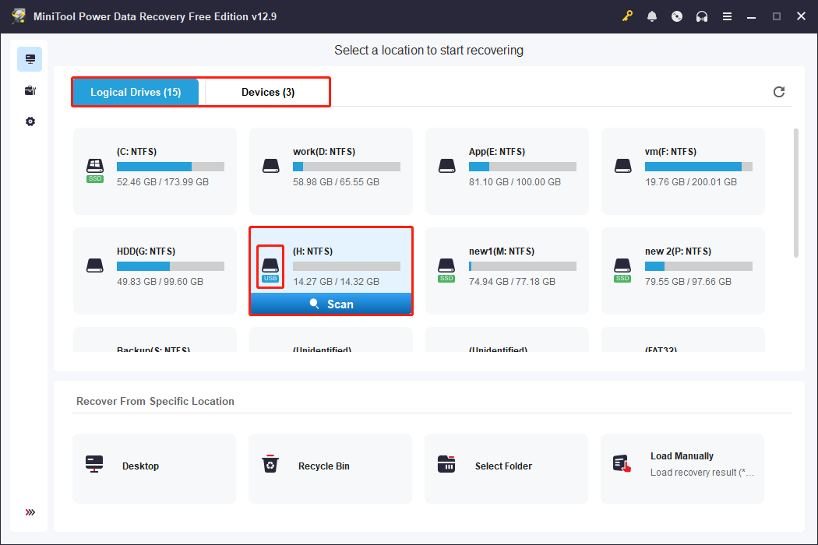Select the C: NTFS drive SSD icon

pos(95,171)
